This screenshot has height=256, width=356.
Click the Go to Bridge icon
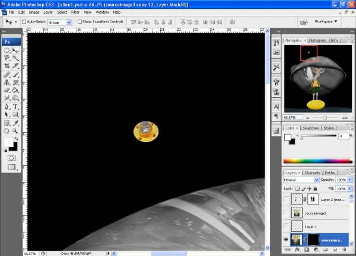[304, 22]
